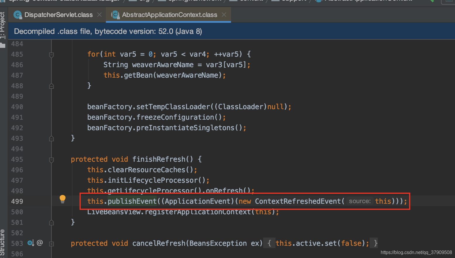
Task: Click the cancelRefresh method name
Action: coord(158,243)
